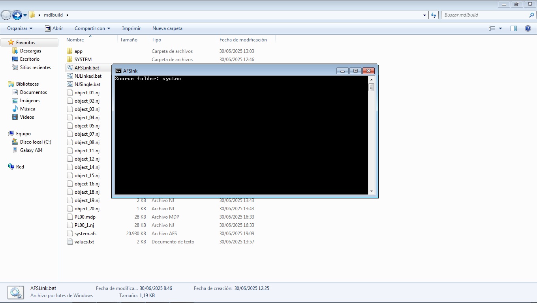Expand the address bar history dropdown
This screenshot has height=303, width=537.
pyautogui.click(x=424, y=15)
